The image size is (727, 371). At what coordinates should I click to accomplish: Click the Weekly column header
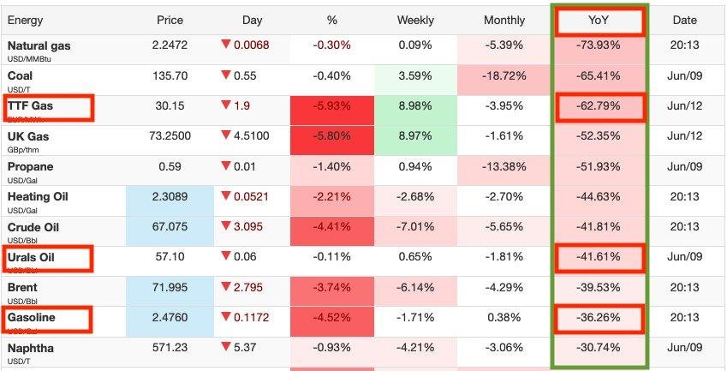(415, 20)
